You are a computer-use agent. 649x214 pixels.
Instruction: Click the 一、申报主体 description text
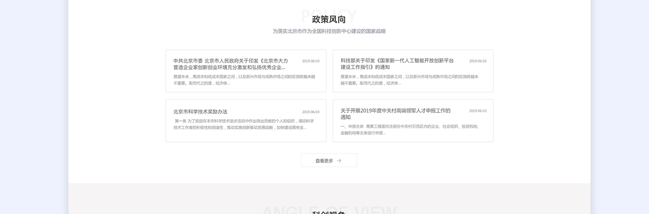coord(409,129)
